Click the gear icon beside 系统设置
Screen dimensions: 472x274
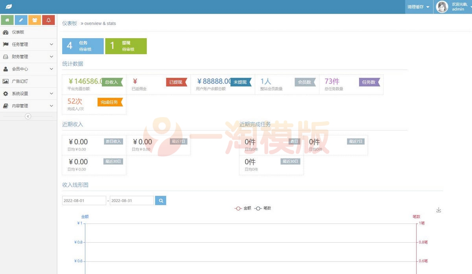[x=6, y=94]
